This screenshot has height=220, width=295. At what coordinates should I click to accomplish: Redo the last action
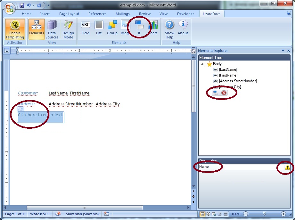click(x=39, y=5)
